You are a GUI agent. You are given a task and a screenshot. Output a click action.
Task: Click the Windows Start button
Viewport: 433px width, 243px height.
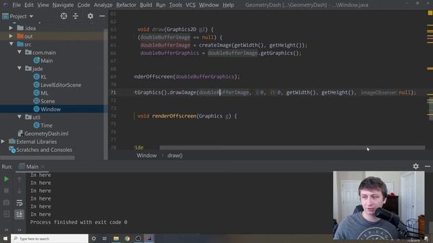(5, 238)
